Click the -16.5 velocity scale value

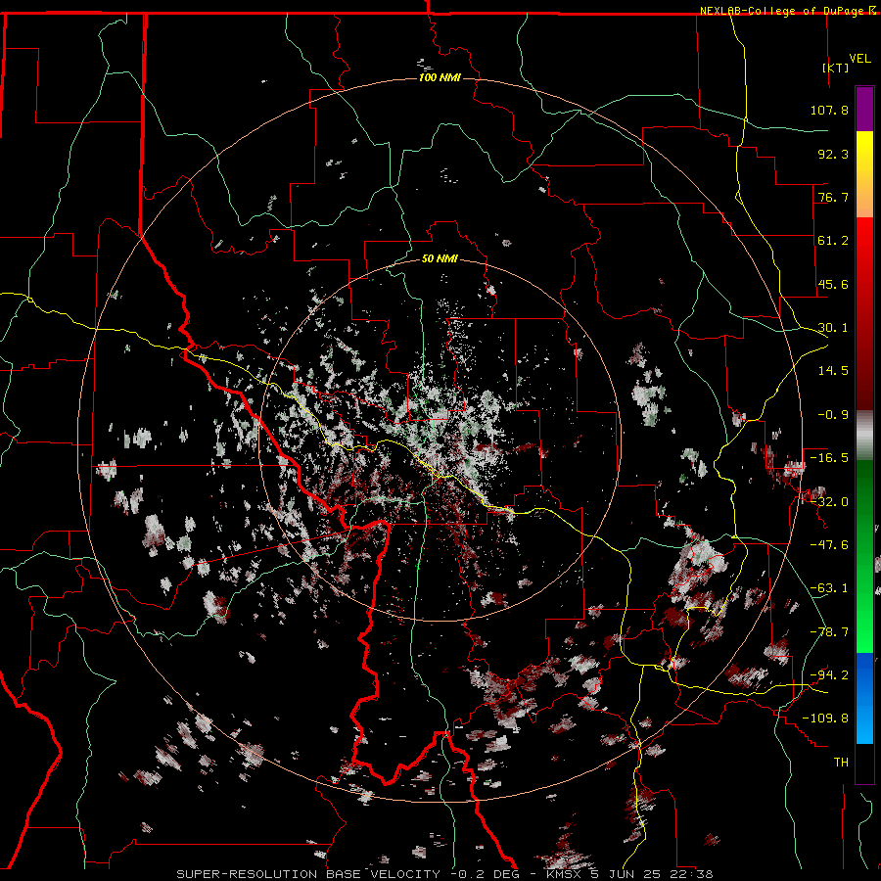pyautogui.click(x=829, y=458)
